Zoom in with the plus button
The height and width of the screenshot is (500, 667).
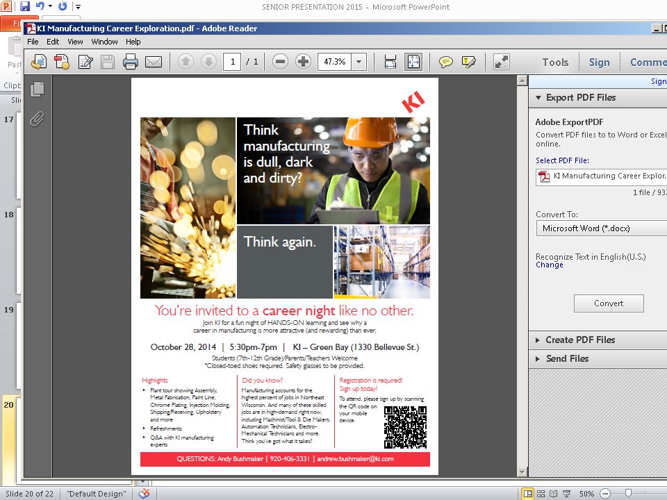click(303, 62)
